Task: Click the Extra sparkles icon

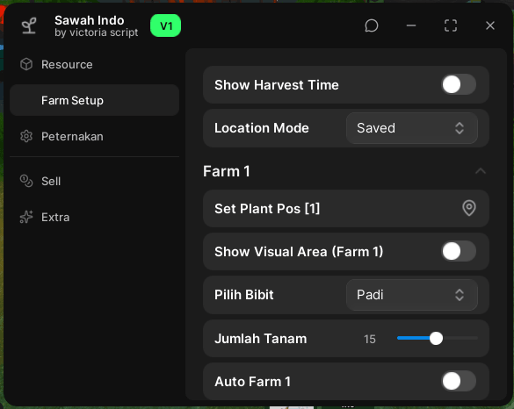Action: click(26, 217)
